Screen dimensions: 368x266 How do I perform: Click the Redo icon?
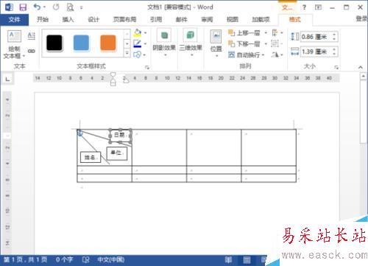click(x=56, y=7)
